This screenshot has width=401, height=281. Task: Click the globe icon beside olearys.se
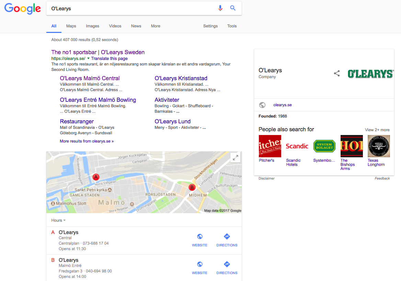(x=262, y=105)
